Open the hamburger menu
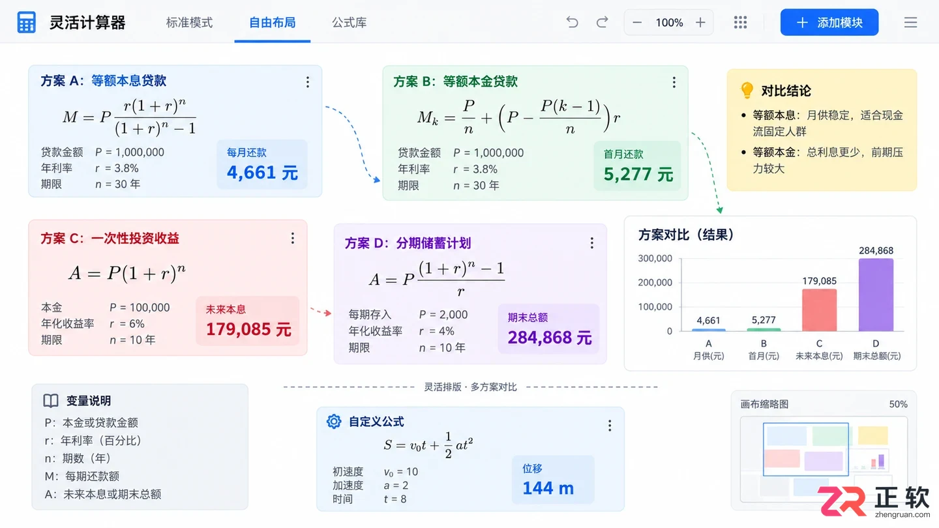This screenshot has height=528, width=939. (911, 22)
